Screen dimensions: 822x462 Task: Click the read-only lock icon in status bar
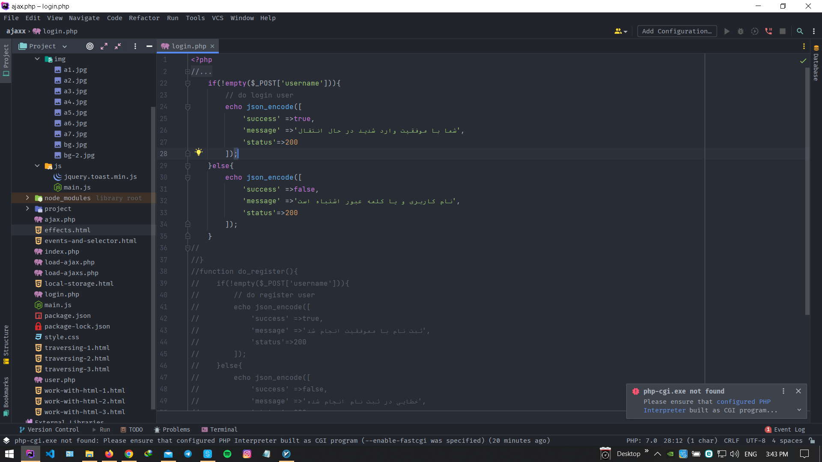(x=812, y=441)
